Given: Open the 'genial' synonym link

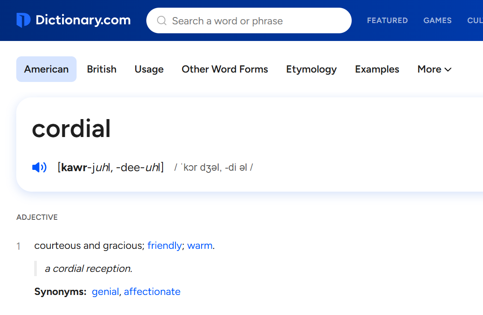Looking at the screenshot, I should (105, 292).
